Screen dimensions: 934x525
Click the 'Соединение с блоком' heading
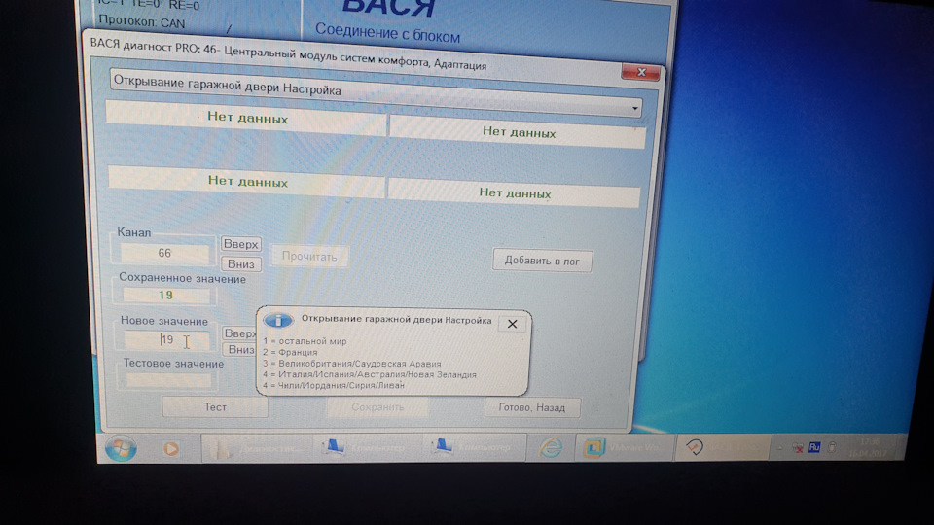pyautogui.click(x=387, y=33)
